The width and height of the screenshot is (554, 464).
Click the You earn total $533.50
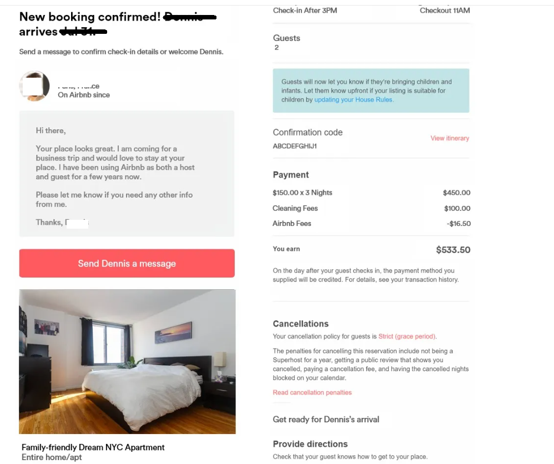tap(453, 250)
